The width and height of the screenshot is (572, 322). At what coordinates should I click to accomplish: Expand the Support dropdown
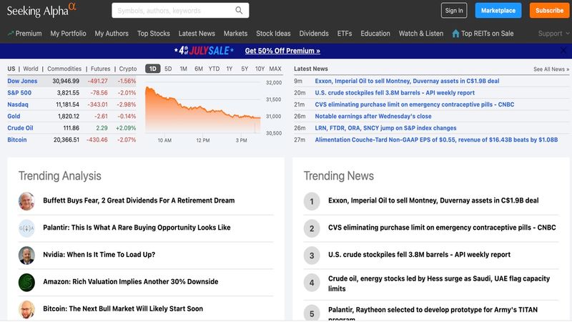553,34
